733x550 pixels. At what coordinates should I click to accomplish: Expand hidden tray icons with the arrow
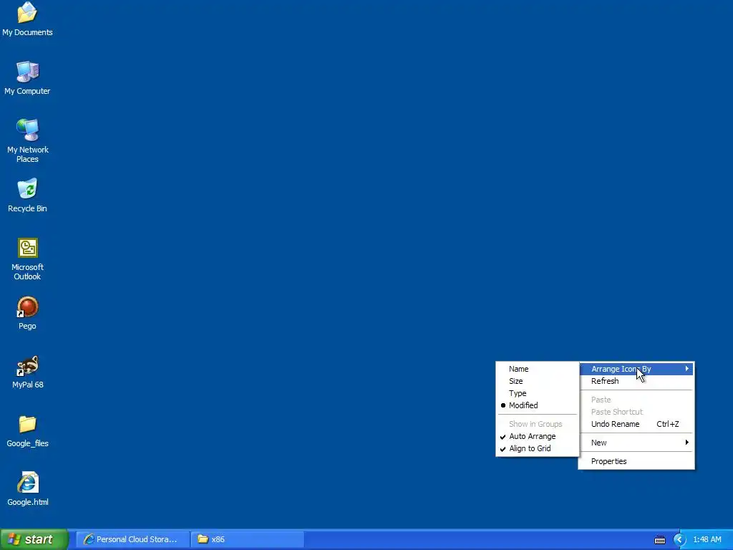point(679,540)
